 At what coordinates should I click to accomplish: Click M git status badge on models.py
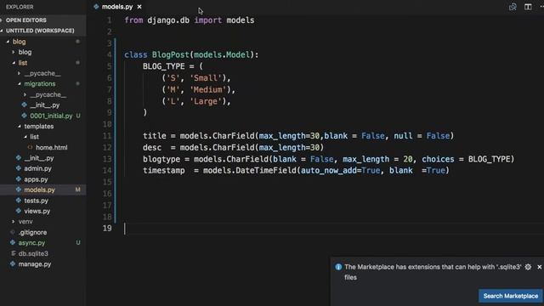click(77, 190)
